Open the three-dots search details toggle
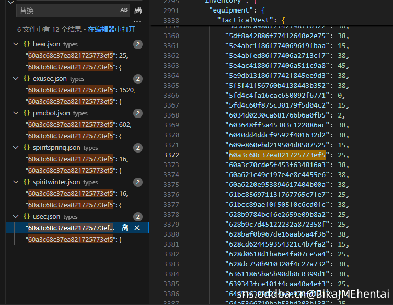Viewport: 393px width, 305px height. [x=138, y=21]
